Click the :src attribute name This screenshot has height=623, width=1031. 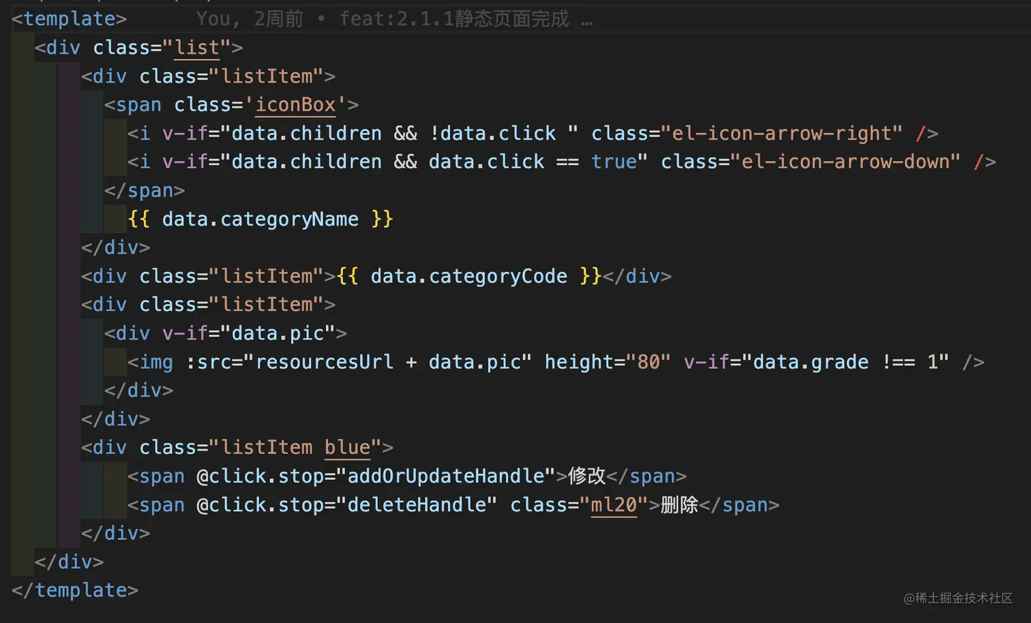tap(208, 362)
